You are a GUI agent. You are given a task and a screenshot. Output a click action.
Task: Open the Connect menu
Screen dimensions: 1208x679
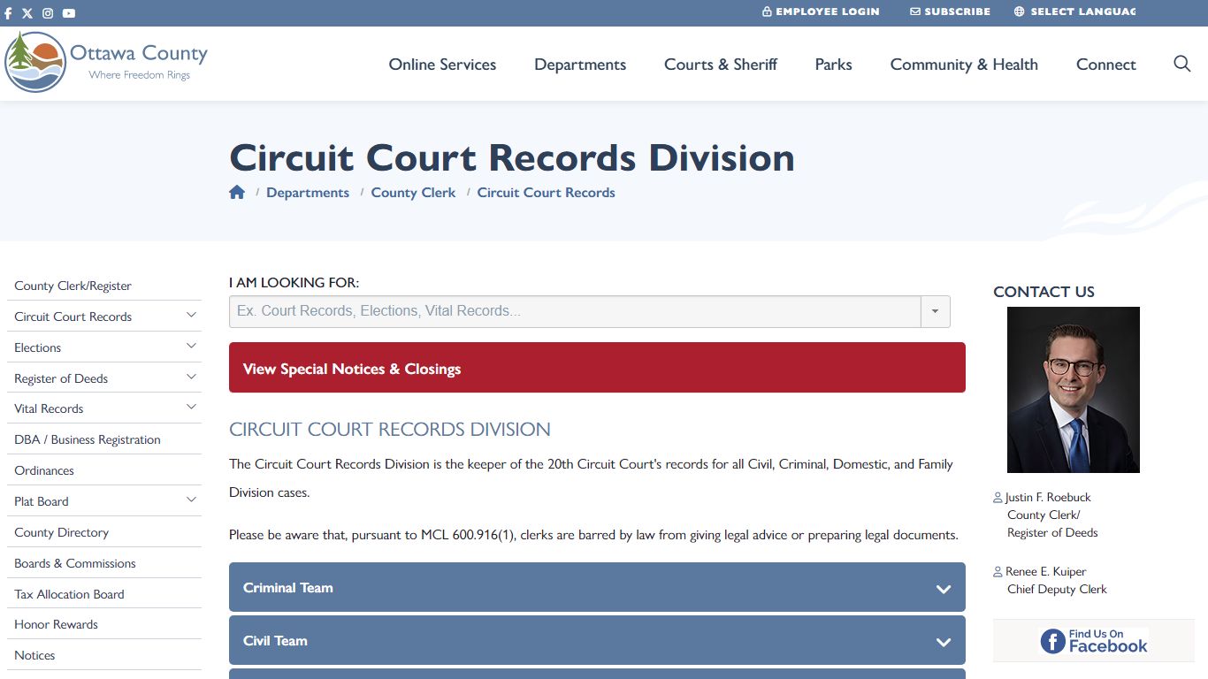coord(1105,65)
